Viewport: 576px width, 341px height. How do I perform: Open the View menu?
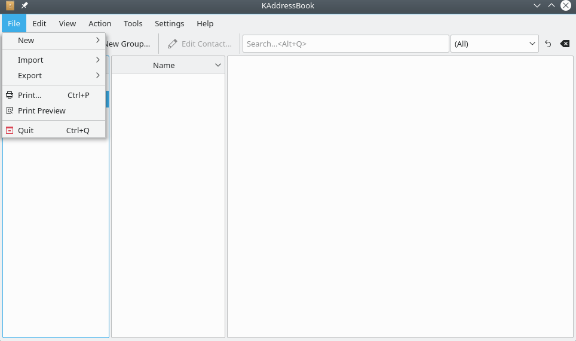[68, 23]
